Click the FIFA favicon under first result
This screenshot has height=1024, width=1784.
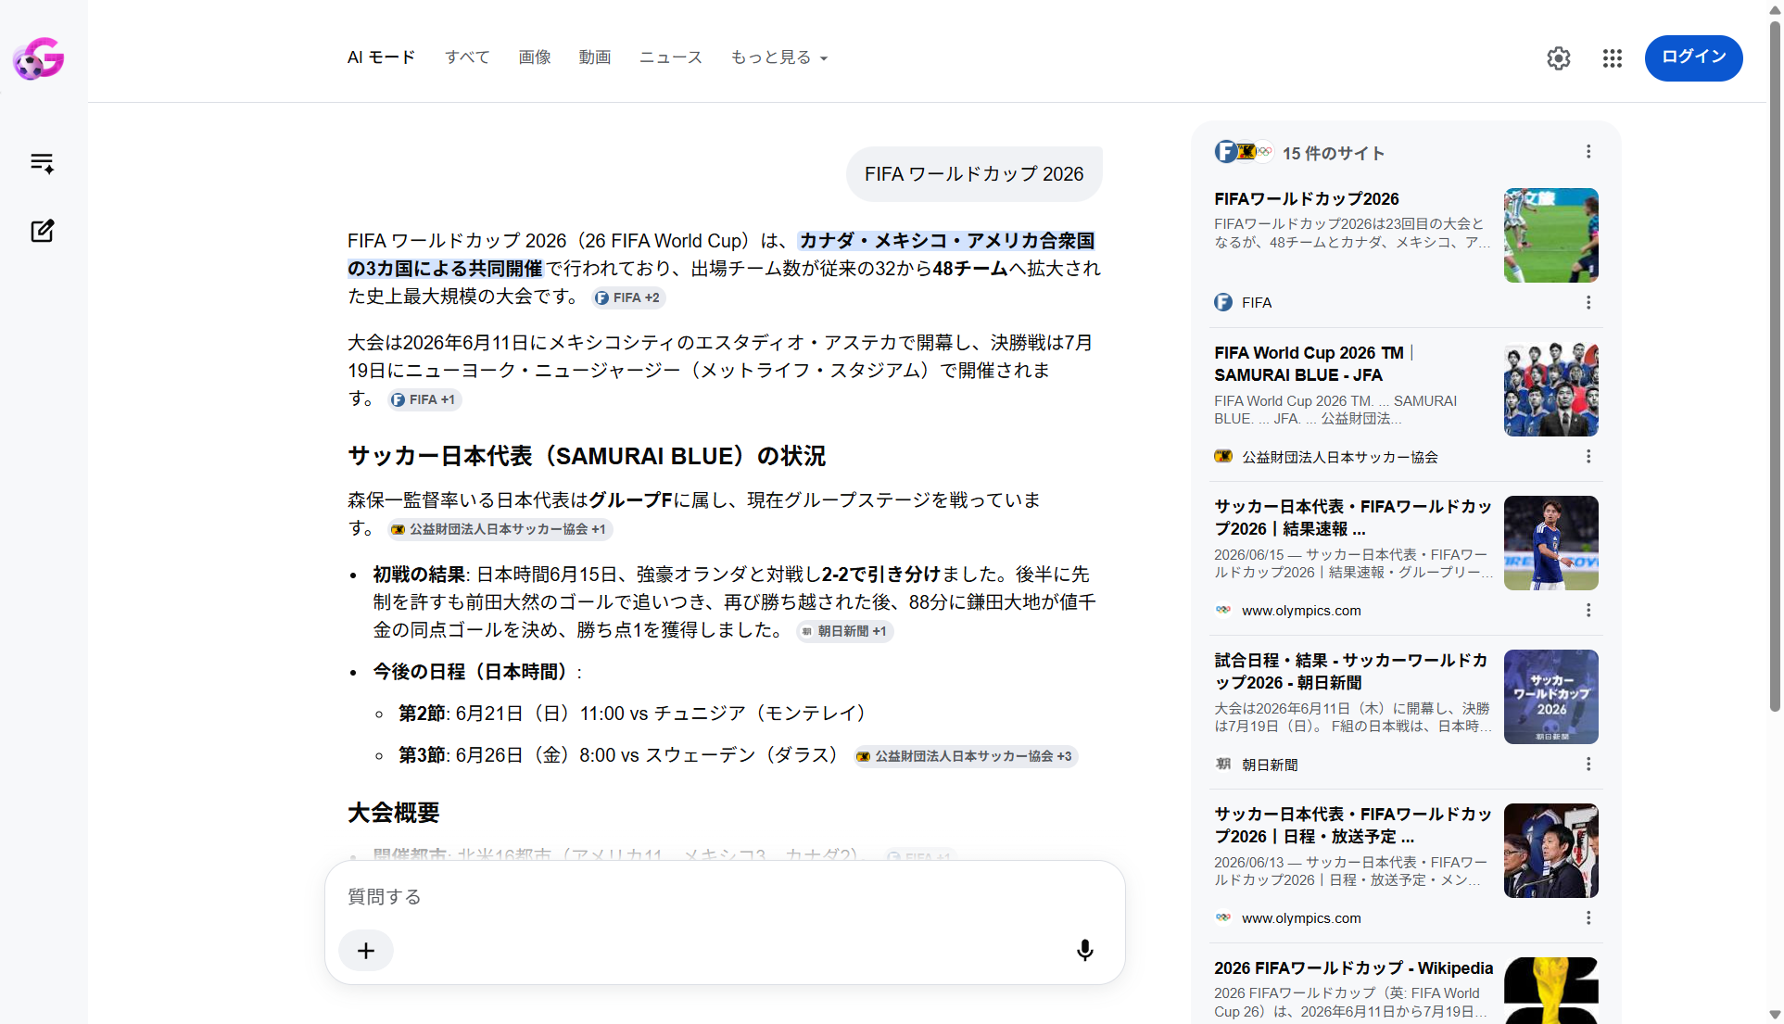point(1223,303)
